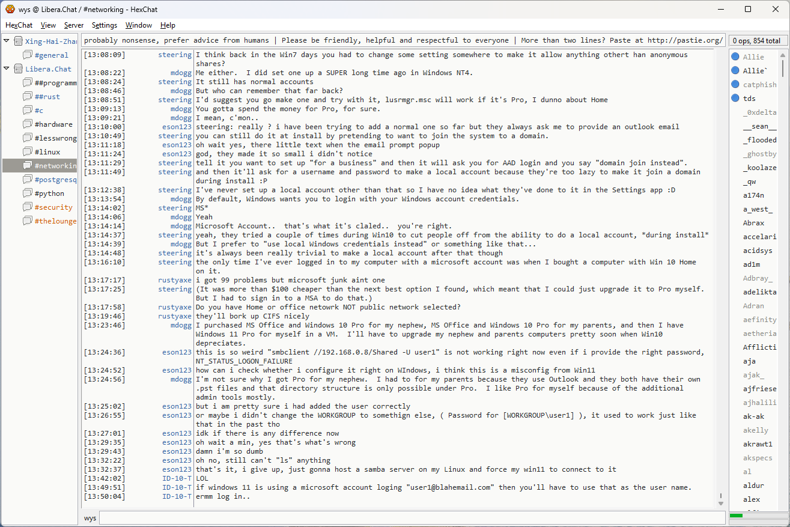Open the Window menu
Image resolution: width=790 pixels, height=527 pixels.
click(139, 25)
